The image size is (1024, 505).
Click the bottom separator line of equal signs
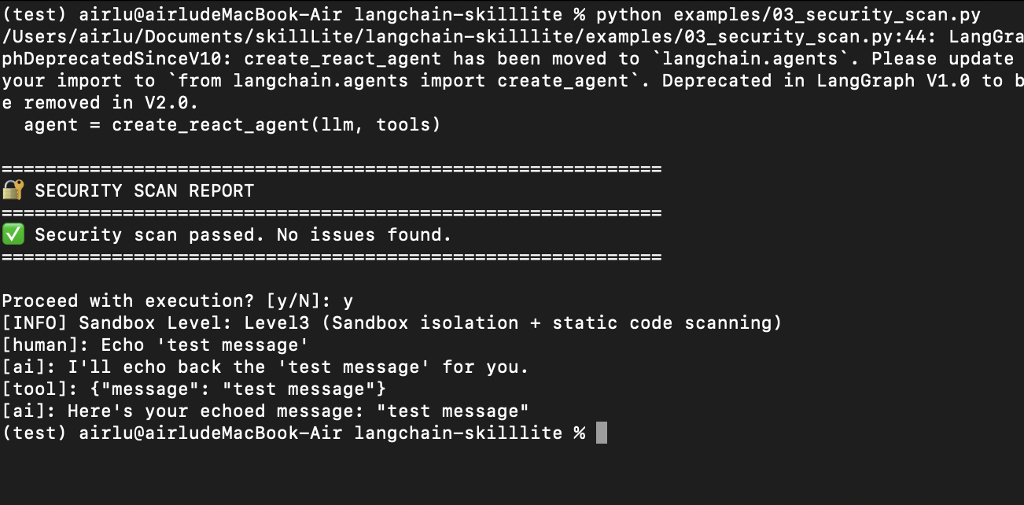coord(332,256)
